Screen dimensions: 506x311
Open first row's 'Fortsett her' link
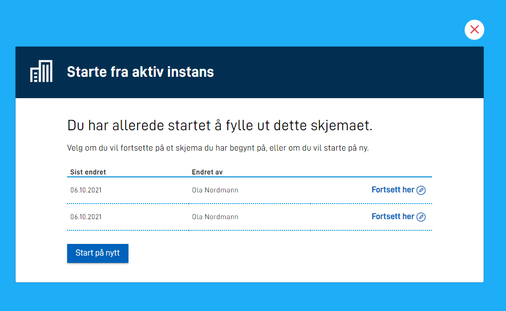(x=393, y=190)
